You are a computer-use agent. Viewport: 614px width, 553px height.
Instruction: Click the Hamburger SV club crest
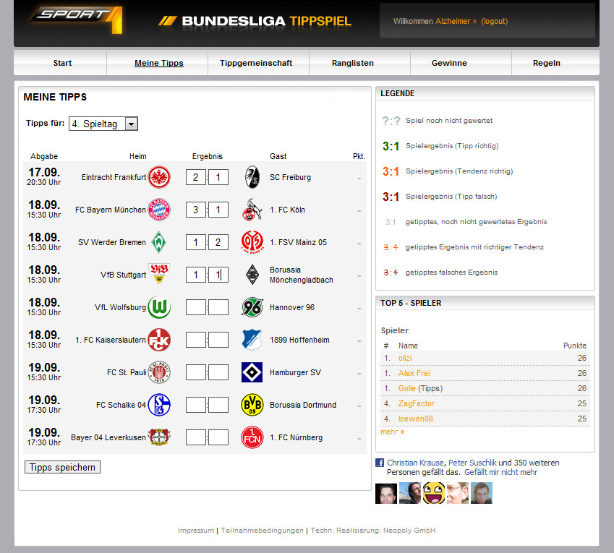(252, 372)
